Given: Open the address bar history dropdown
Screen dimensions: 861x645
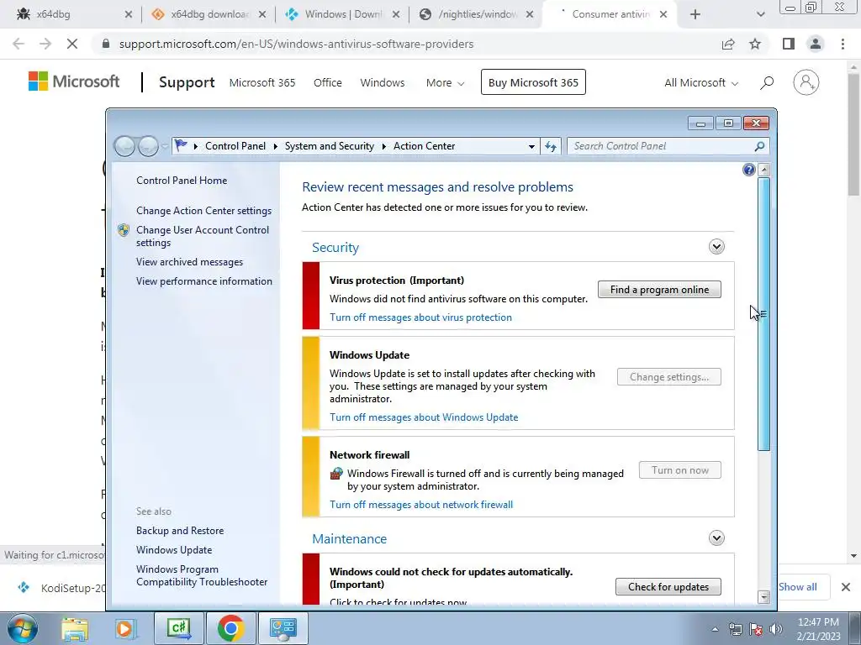Looking at the screenshot, I should click(531, 146).
